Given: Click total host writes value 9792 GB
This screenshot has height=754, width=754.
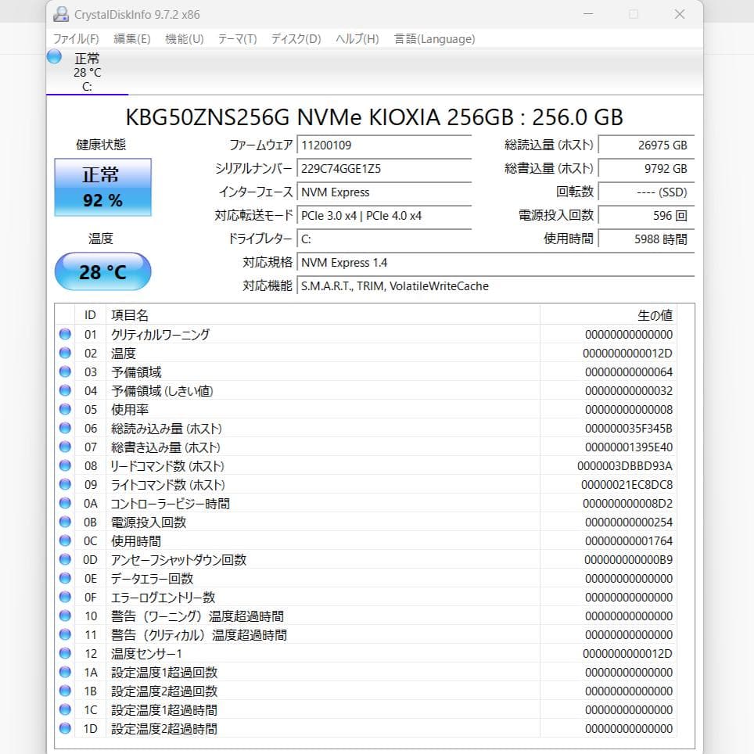Looking at the screenshot, I should click(x=646, y=169).
